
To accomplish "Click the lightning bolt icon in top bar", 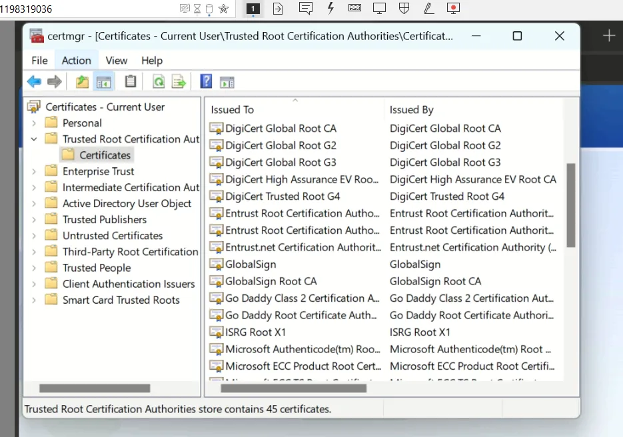I will click(330, 9).
